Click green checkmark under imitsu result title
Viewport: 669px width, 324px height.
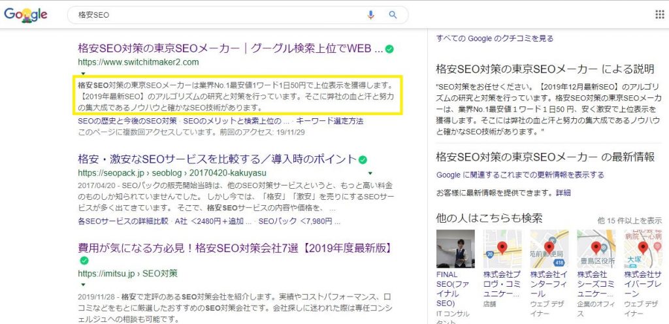tap(84, 261)
